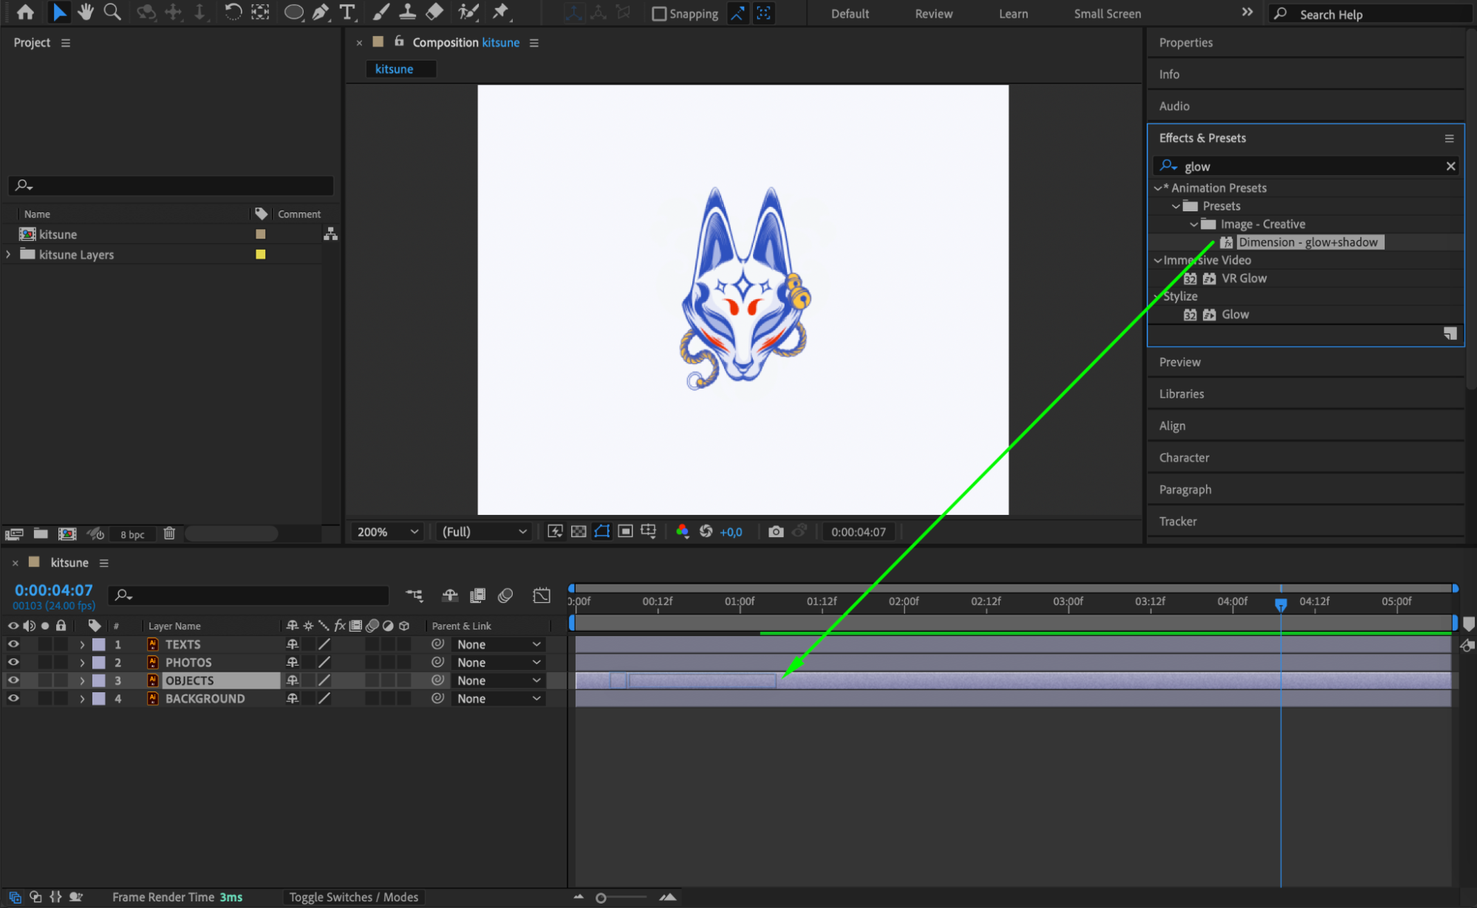
Task: Delete selected item with trash icon
Action: [x=169, y=533]
